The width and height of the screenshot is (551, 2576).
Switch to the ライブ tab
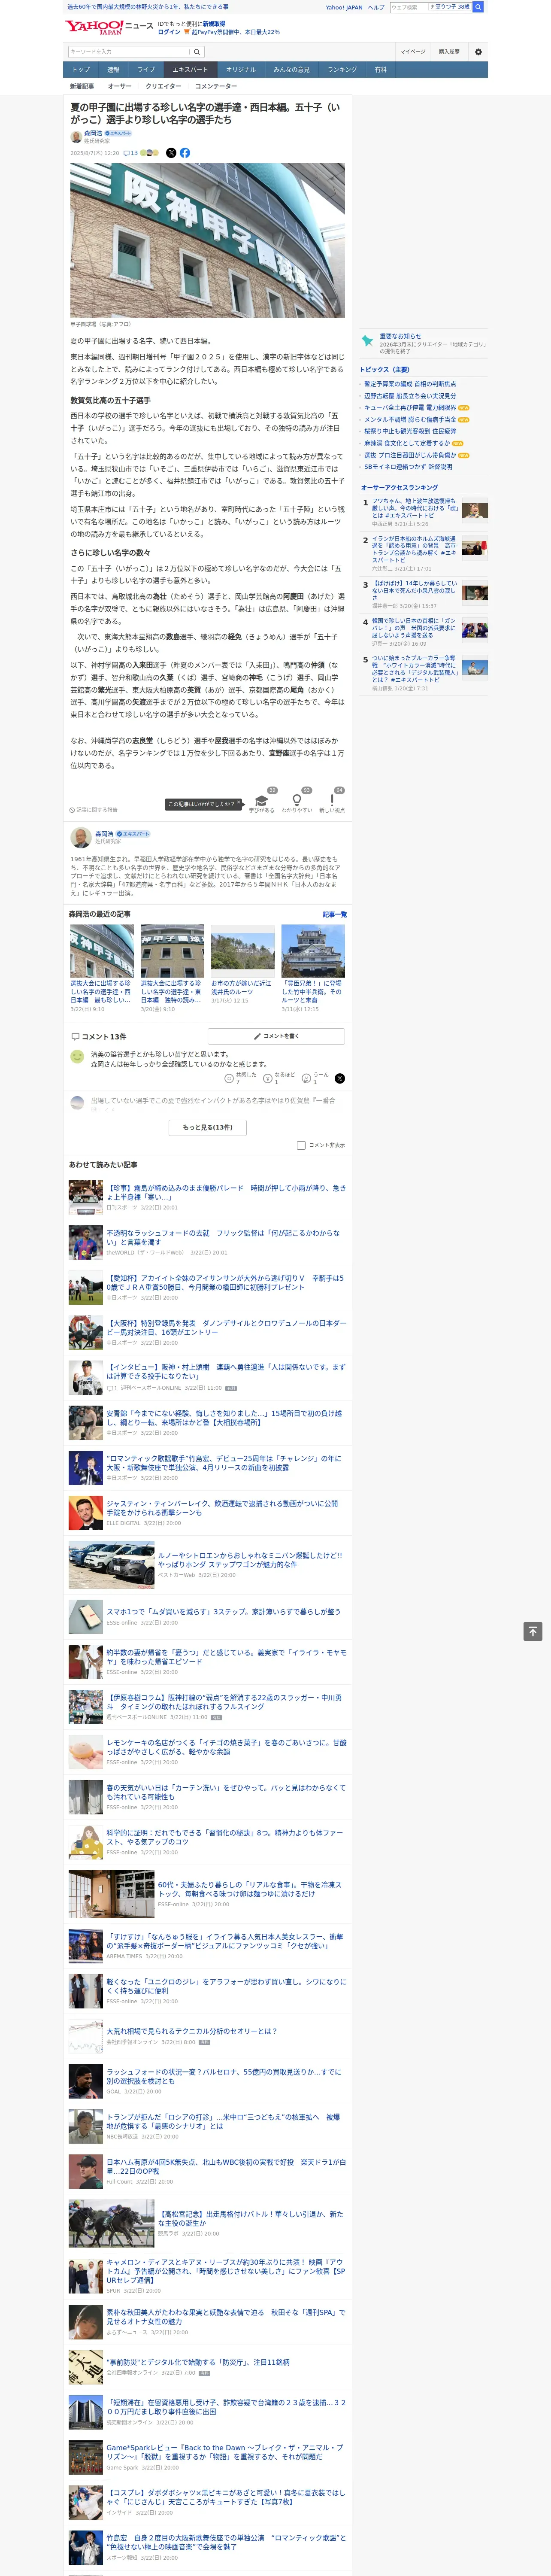(146, 70)
